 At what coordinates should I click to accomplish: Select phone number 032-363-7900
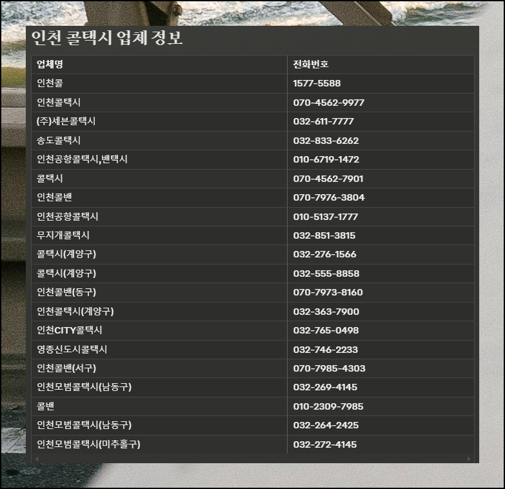pyautogui.click(x=326, y=312)
